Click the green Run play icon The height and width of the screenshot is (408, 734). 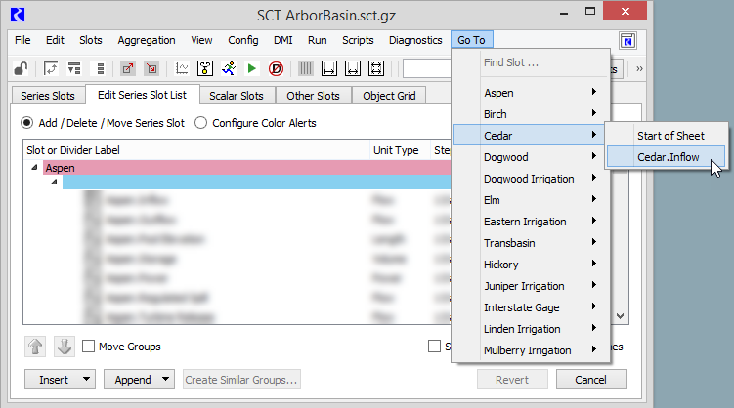click(252, 69)
